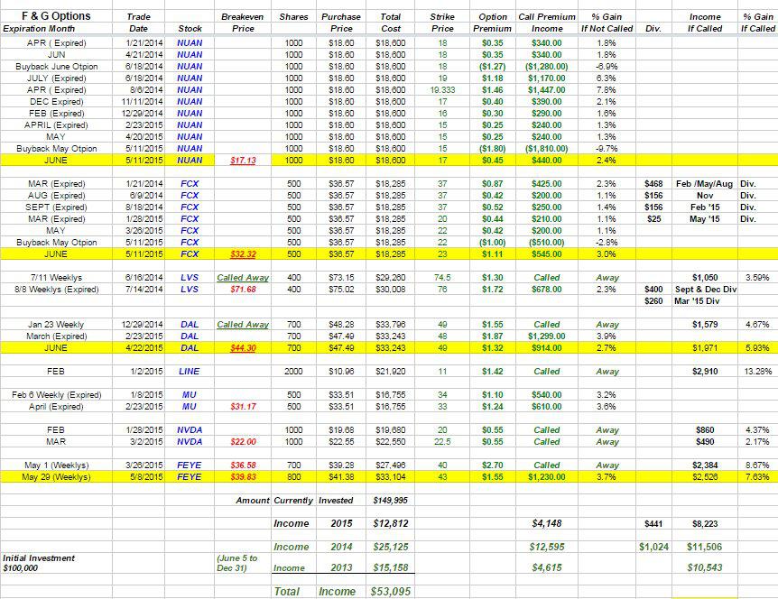
Task: Select FCX breakeven price $32.32
Action: tap(243, 253)
